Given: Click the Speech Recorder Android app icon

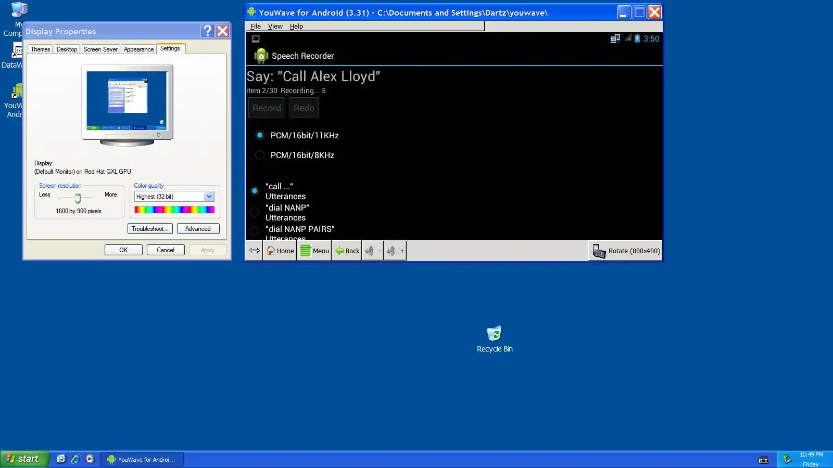Looking at the screenshot, I should (x=261, y=56).
